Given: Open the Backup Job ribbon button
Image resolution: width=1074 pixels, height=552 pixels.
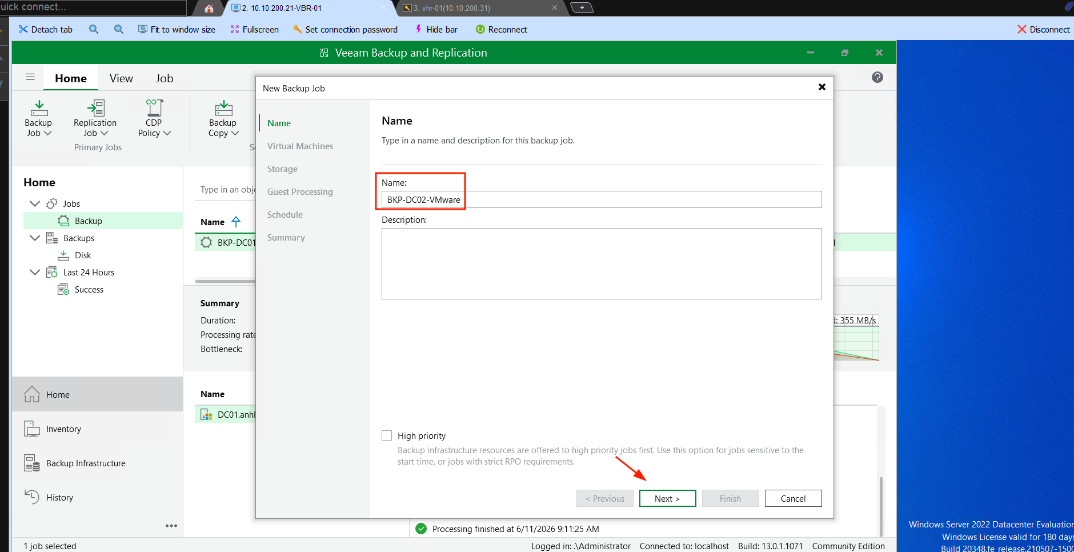Looking at the screenshot, I should pyautogui.click(x=38, y=119).
